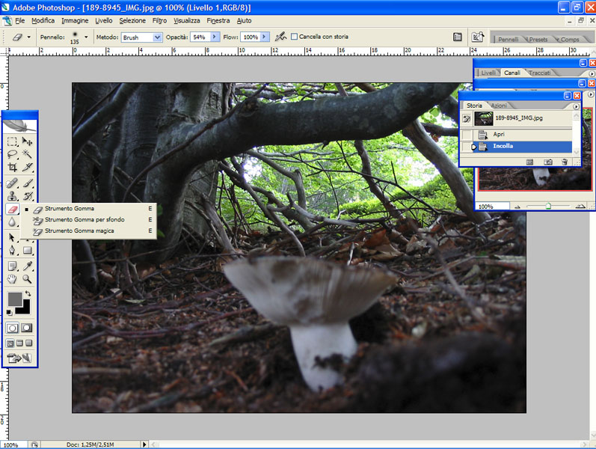Open the Canali panel options menu arrow
The width and height of the screenshot is (596, 449).
(592, 73)
